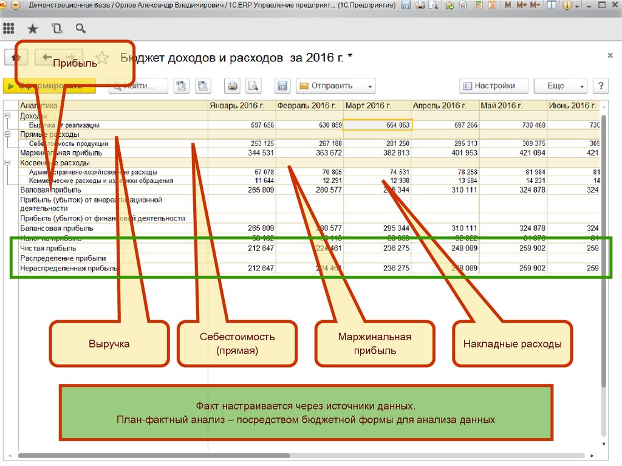Click the search magnifier in top panel

click(81, 29)
